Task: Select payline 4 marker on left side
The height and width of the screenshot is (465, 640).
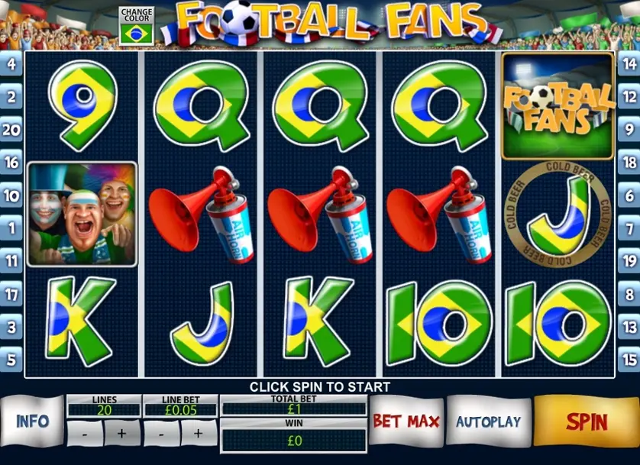Action: tap(11, 63)
